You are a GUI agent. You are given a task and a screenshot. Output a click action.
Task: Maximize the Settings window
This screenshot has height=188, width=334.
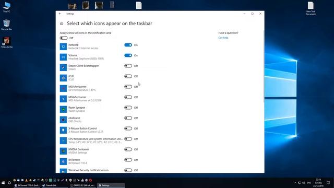pos(253,14)
